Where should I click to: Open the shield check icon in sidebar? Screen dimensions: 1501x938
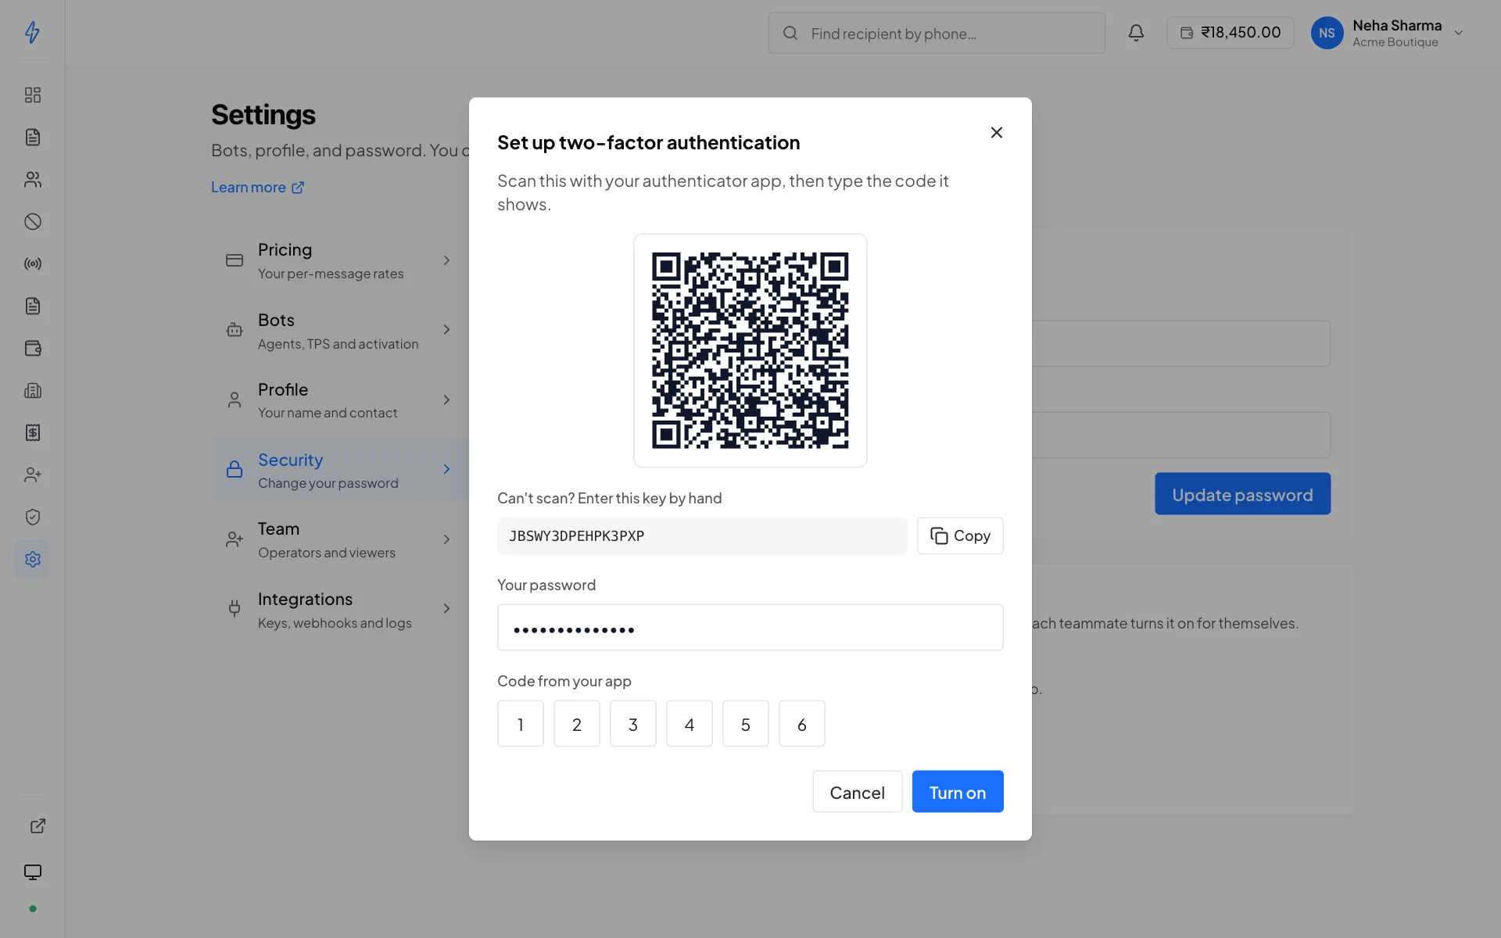coord(32,517)
